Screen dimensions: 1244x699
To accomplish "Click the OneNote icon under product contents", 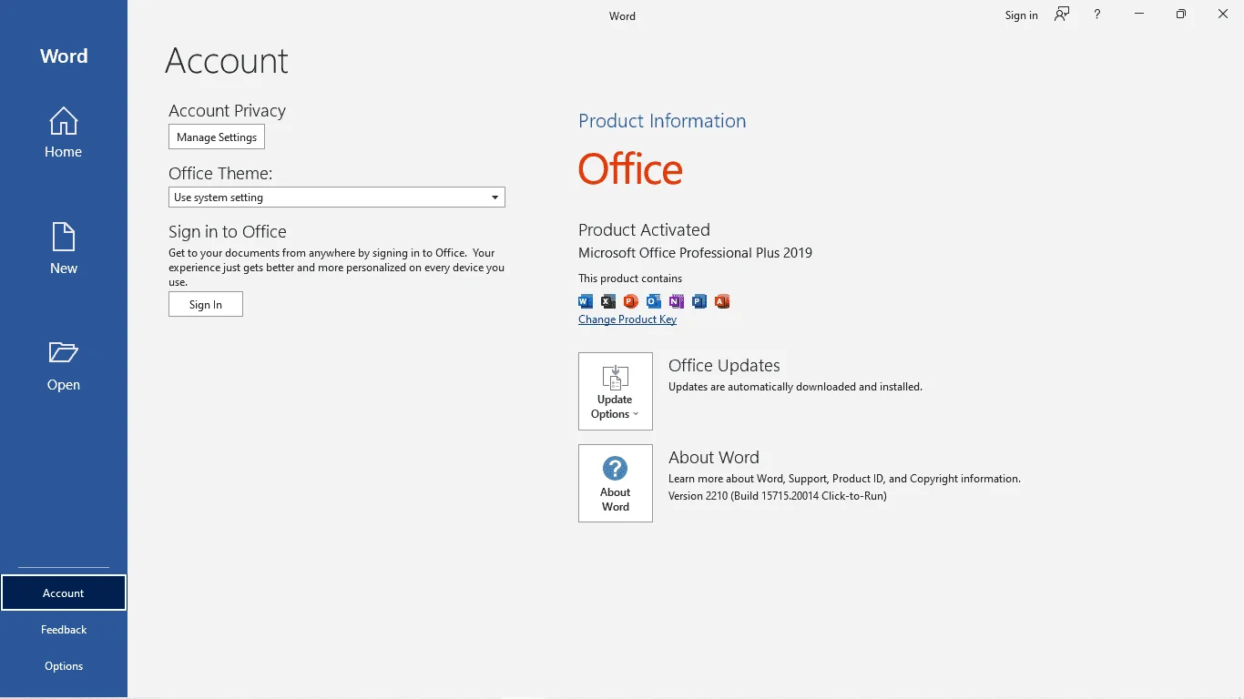I will pyautogui.click(x=677, y=301).
